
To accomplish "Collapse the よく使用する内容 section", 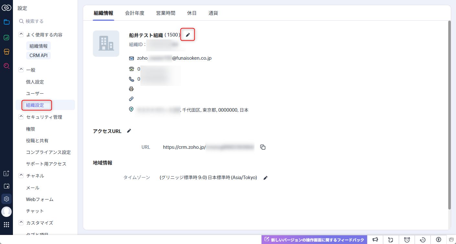I will click(x=21, y=35).
